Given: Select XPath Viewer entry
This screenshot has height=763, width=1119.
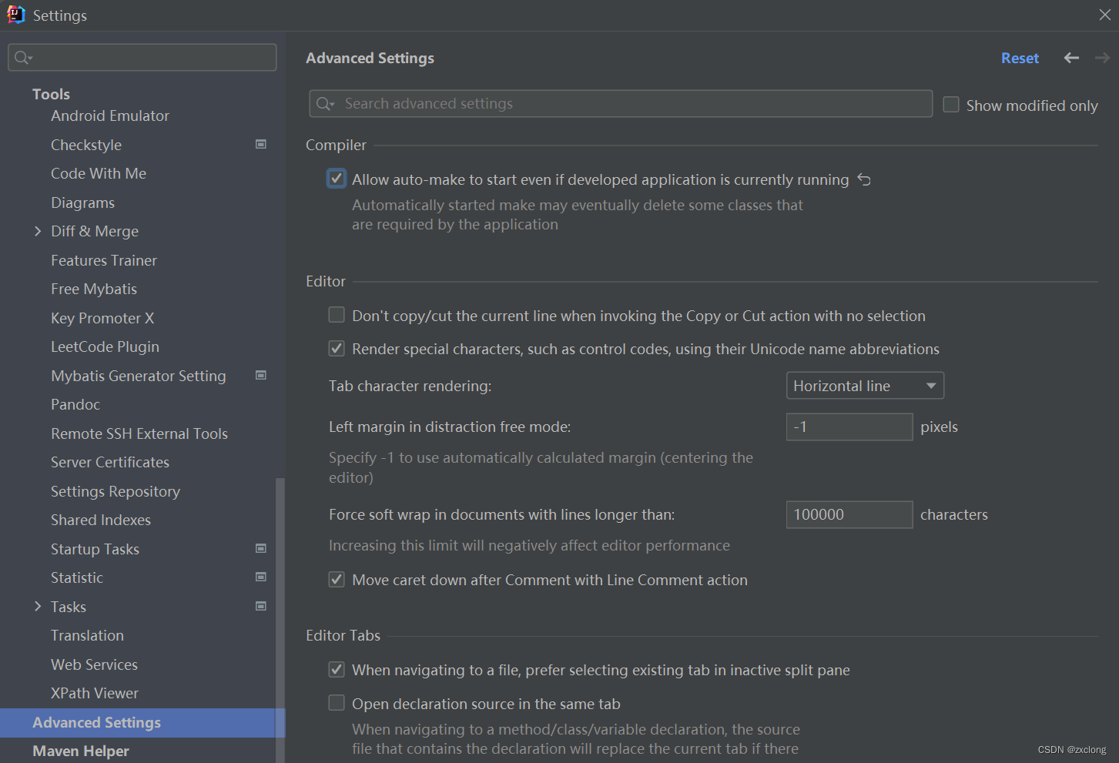Looking at the screenshot, I should (x=95, y=693).
